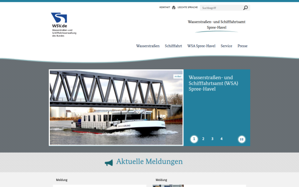This screenshot has height=187, width=299.
Task: Open the slide title Wasserstraßen- und Schifffahrtsamt (WSA) Spree-Havel
Action: [213, 83]
